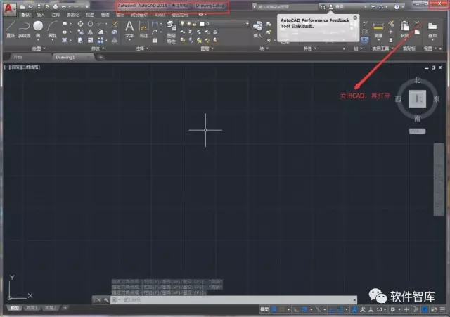Screen dimensions: 450x317
Task: Click the Rotate tool in Modify panel
Action: pyautogui.click(x=91, y=24)
